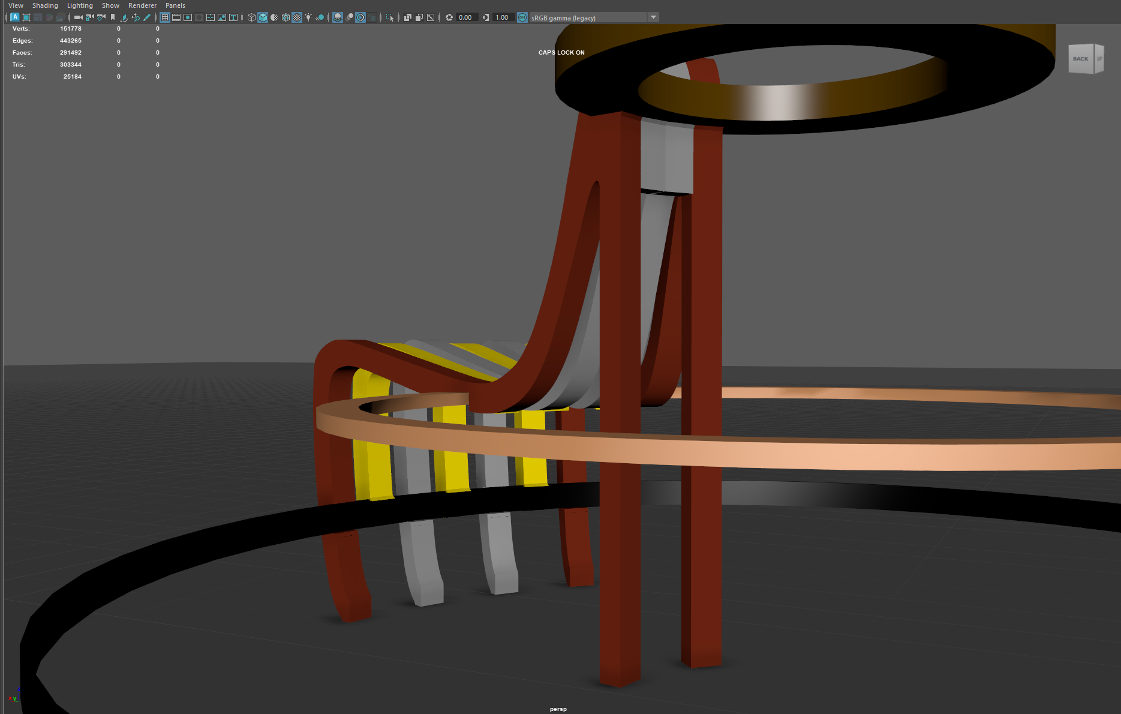Toggle the resolution gate
The image size is (1121, 714).
[x=187, y=17]
